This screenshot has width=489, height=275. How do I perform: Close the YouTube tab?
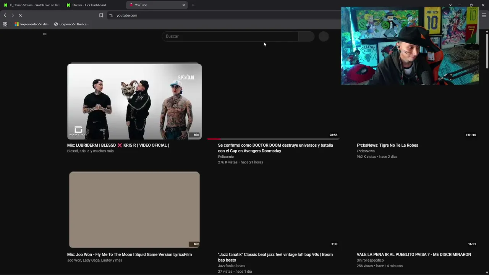[x=183, y=5]
